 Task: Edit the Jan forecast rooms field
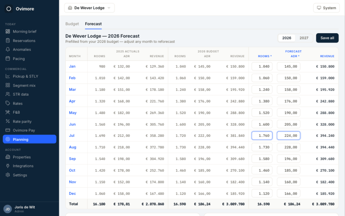[x=262, y=66]
